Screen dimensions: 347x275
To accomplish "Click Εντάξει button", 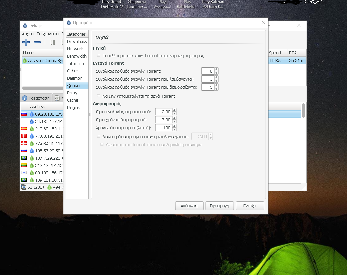I will coord(250,206).
